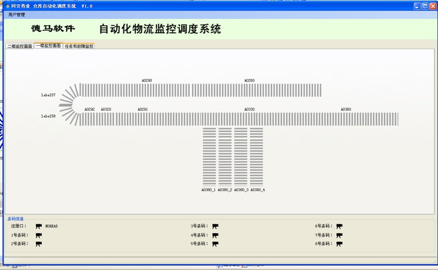
Task: Open the 用户管理 menu
Action: coord(16,15)
